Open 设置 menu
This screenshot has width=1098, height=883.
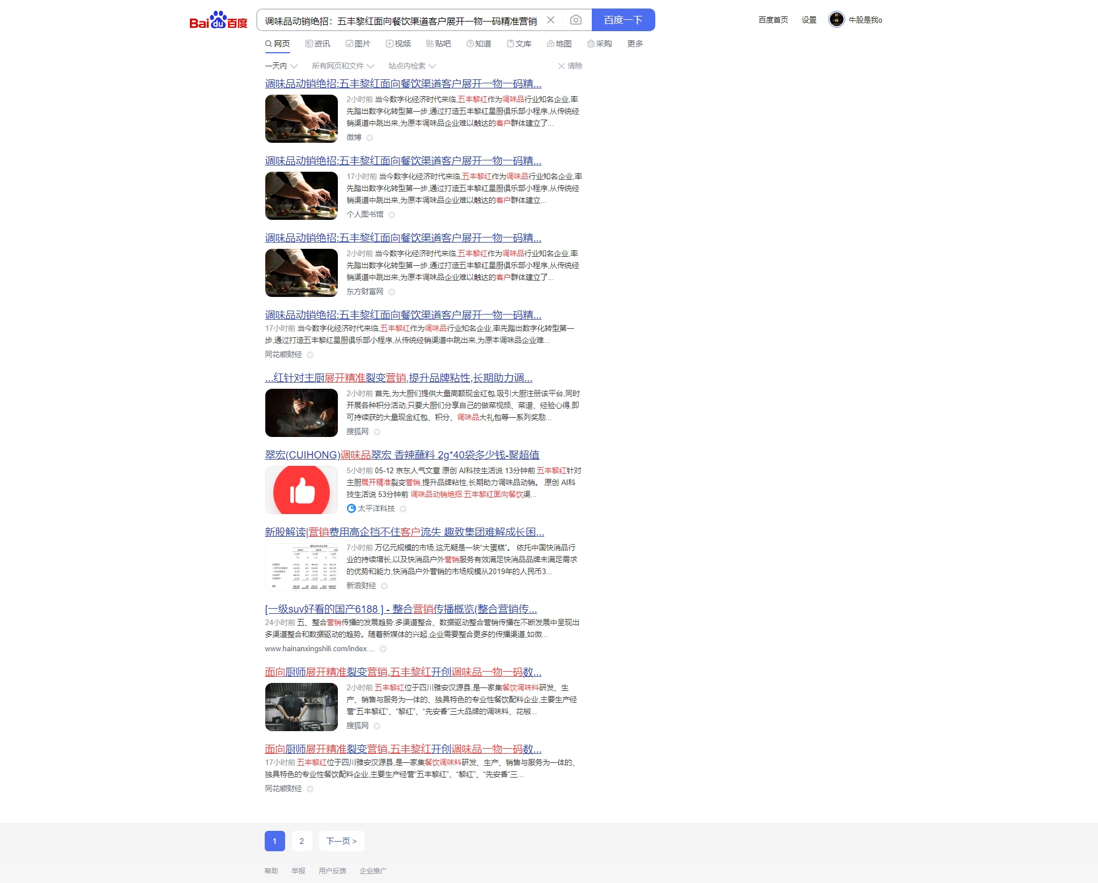tap(809, 20)
